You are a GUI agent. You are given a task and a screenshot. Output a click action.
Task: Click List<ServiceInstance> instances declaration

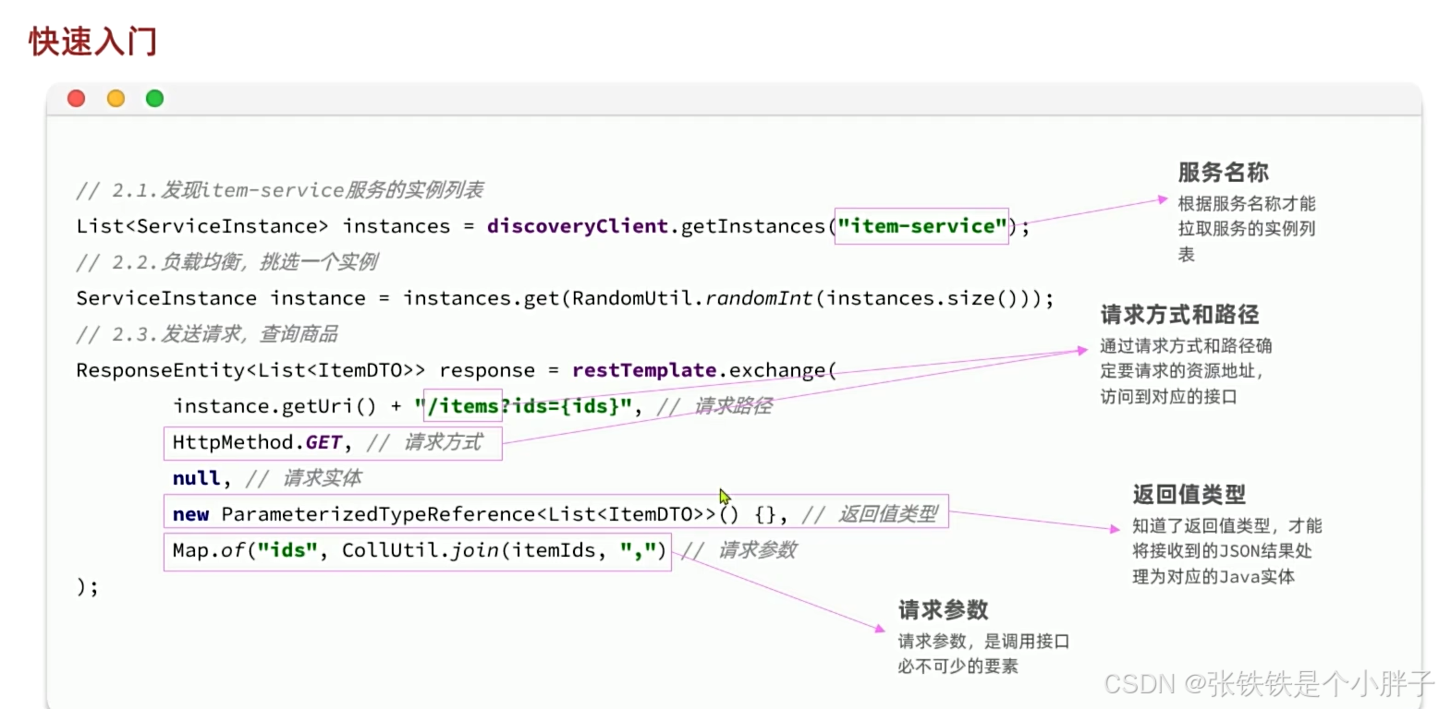pyautogui.click(x=263, y=226)
